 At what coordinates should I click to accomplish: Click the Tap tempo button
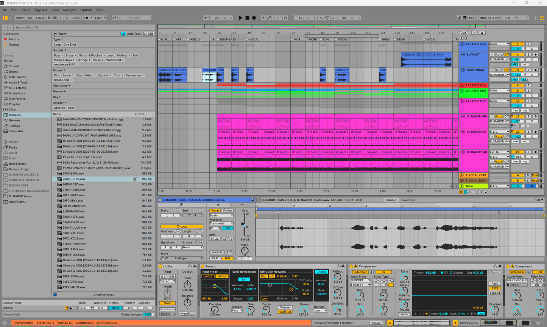30,18
